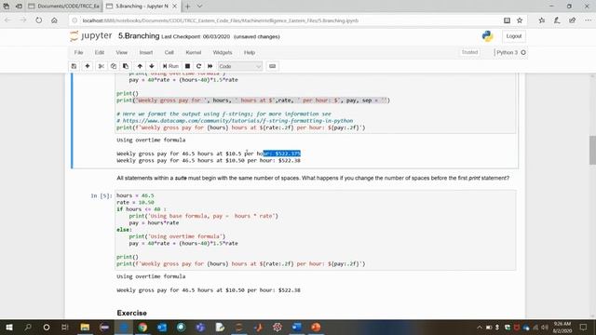Image resolution: width=596 pixels, height=335 pixels.
Task: Open the Insert menu
Action: coord(146,52)
